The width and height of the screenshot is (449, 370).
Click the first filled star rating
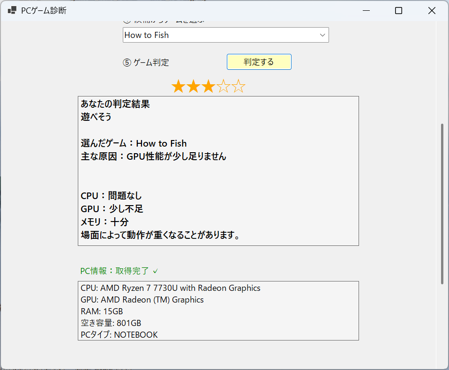(179, 86)
